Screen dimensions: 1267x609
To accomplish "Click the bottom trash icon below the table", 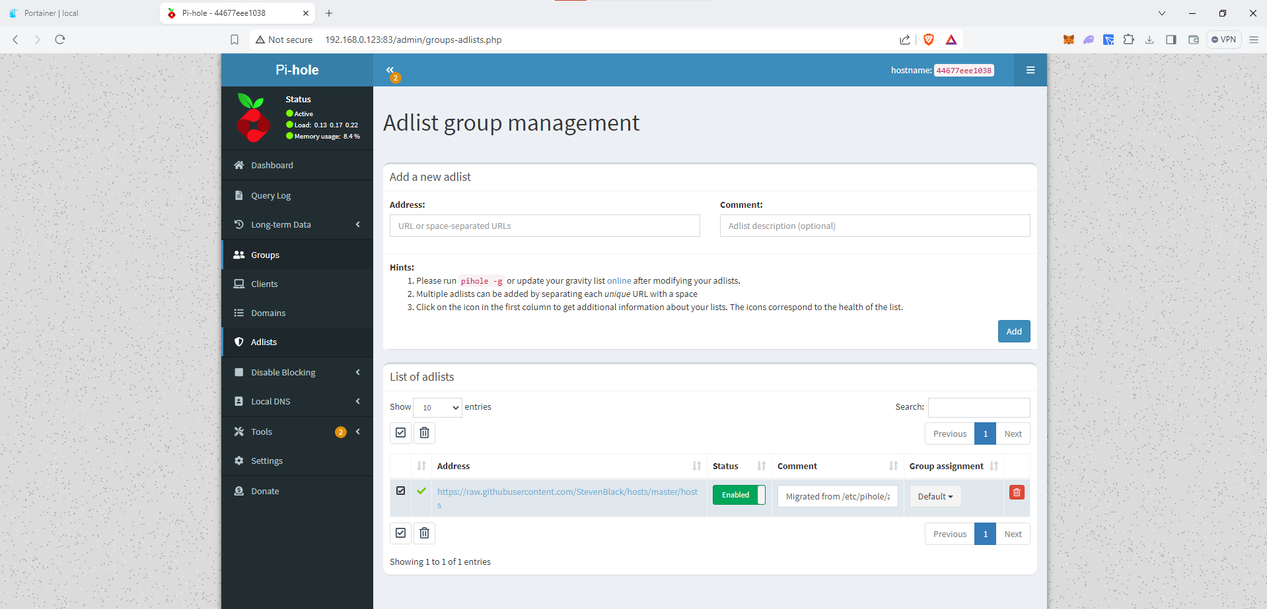I will pos(424,533).
